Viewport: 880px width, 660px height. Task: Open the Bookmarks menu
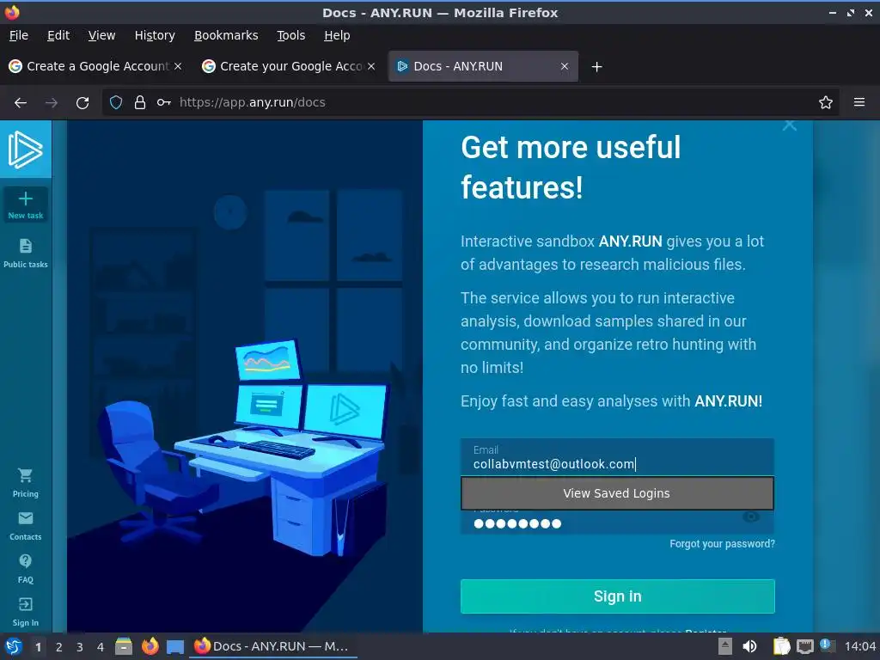226,35
